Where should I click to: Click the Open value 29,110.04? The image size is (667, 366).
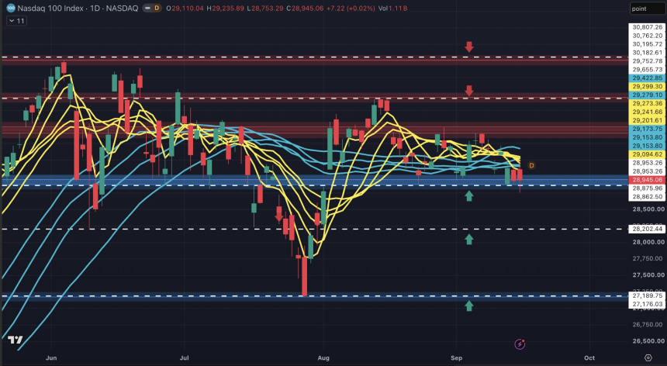(x=185, y=8)
